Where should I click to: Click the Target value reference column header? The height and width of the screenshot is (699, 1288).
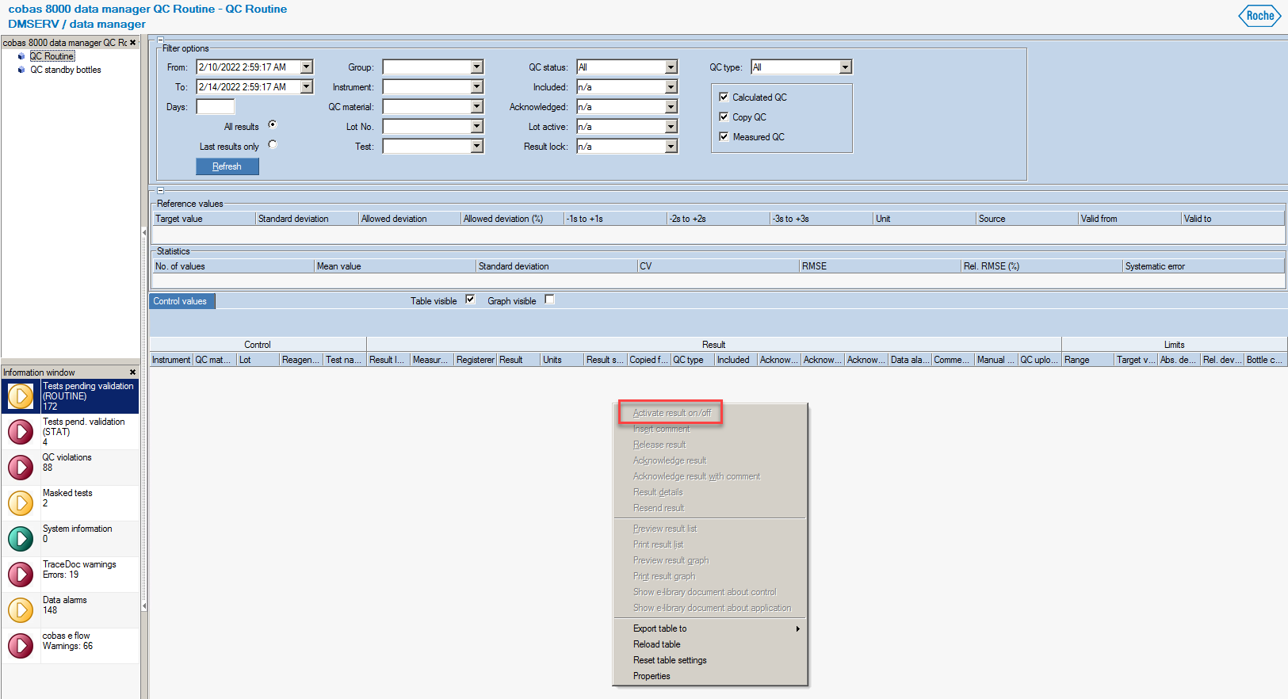click(204, 219)
